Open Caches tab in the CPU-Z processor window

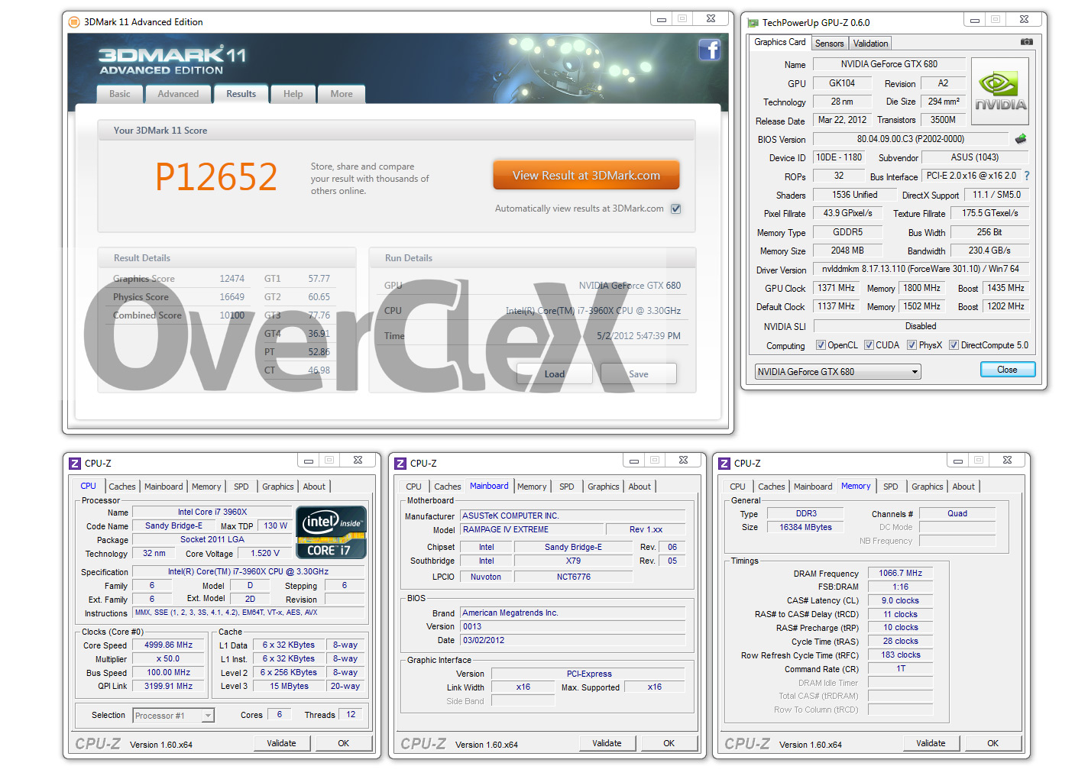coord(122,487)
